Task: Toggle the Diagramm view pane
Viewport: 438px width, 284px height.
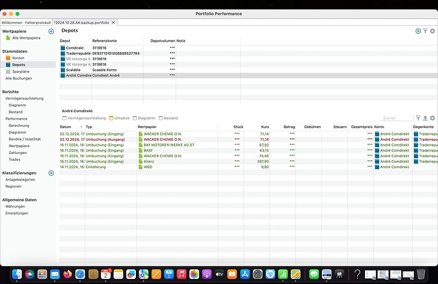Action: click(x=144, y=118)
